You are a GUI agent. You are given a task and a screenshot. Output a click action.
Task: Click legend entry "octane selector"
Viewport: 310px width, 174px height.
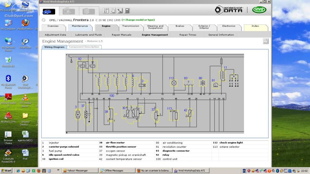tap(229, 147)
